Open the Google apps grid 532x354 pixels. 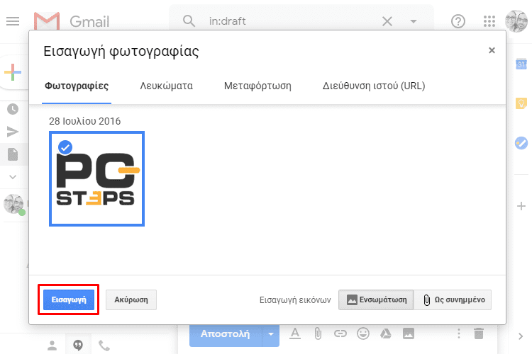click(x=489, y=21)
